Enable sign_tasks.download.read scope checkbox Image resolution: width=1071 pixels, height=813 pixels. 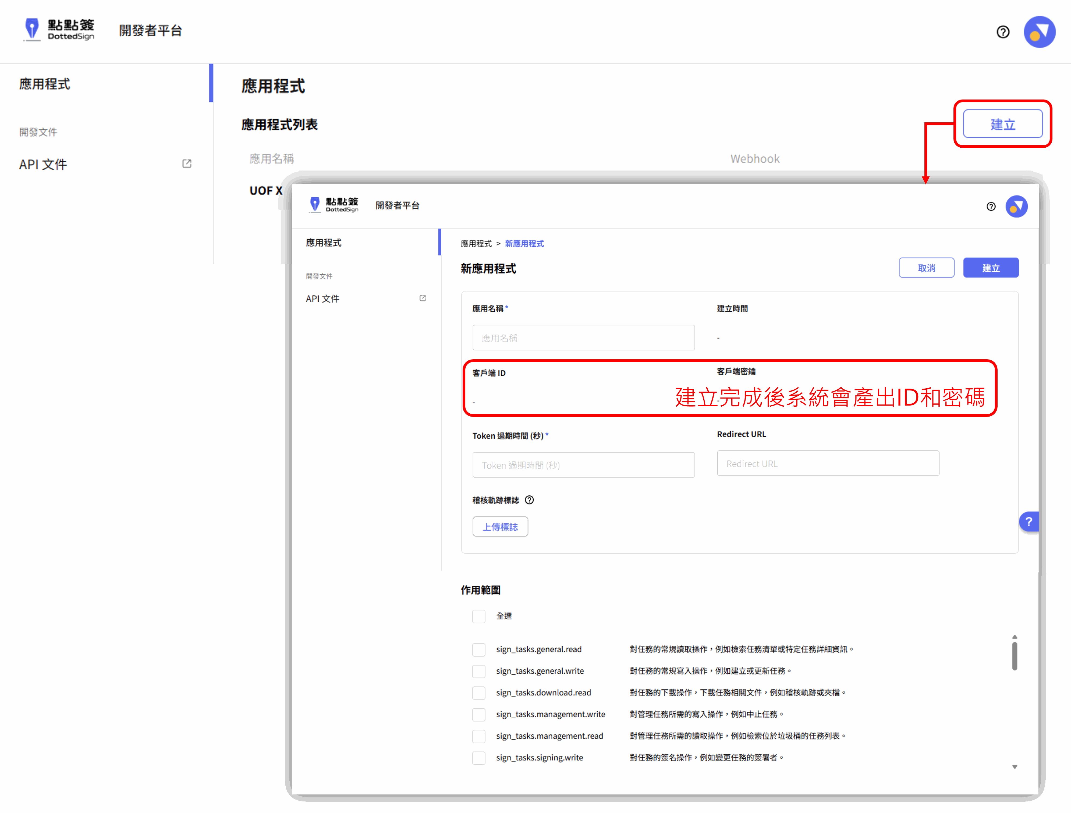coord(479,693)
